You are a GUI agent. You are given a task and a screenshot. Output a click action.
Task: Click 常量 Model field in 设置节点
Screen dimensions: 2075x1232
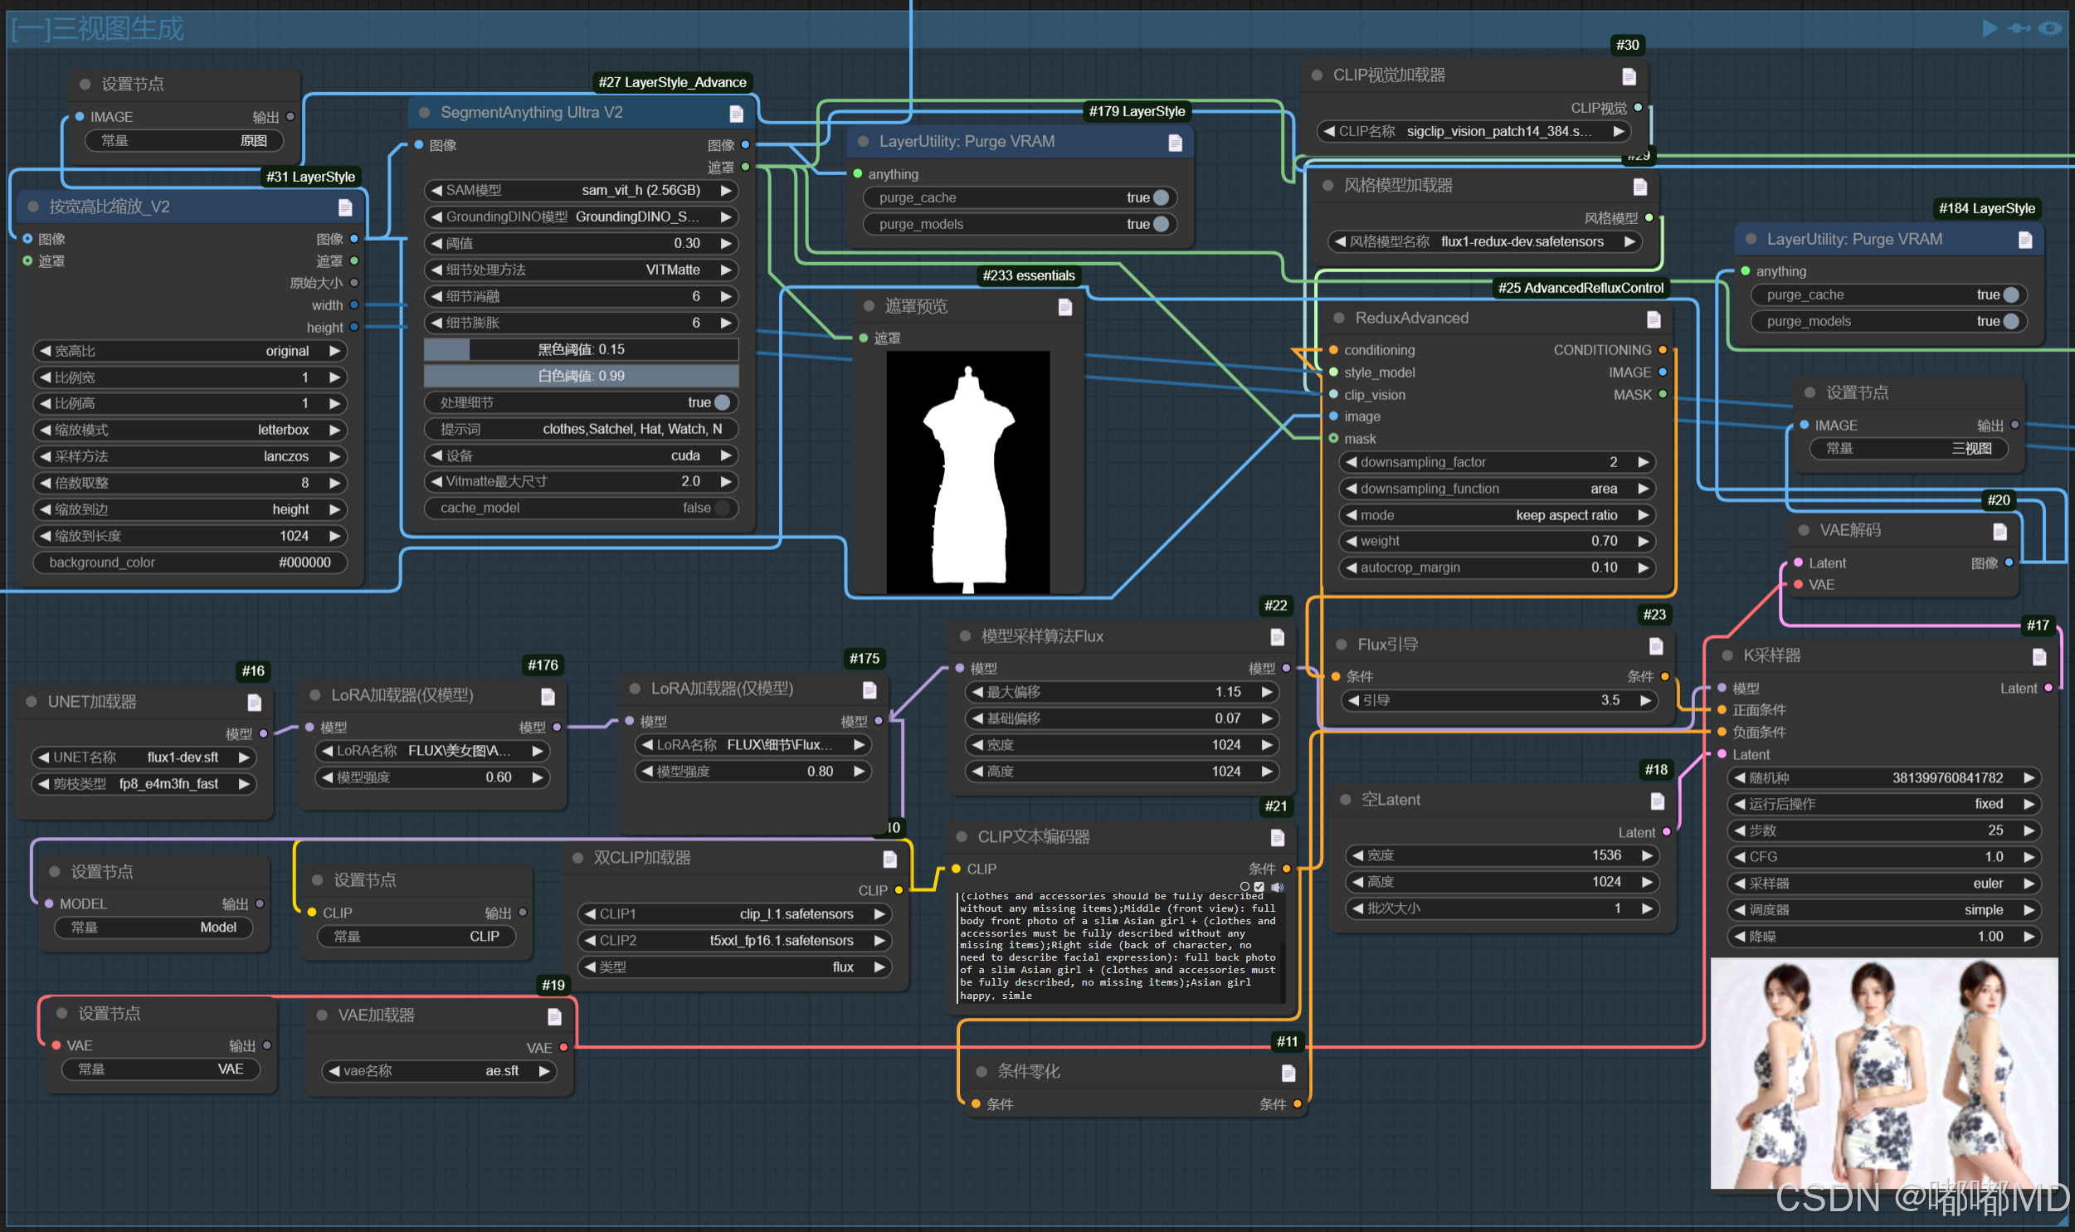tap(153, 928)
